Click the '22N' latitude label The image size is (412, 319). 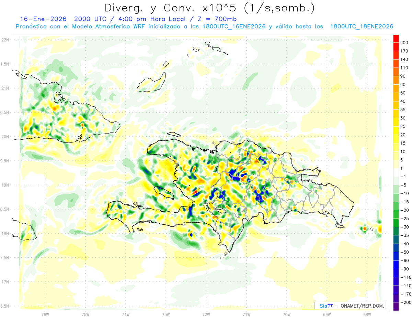click(x=5, y=40)
